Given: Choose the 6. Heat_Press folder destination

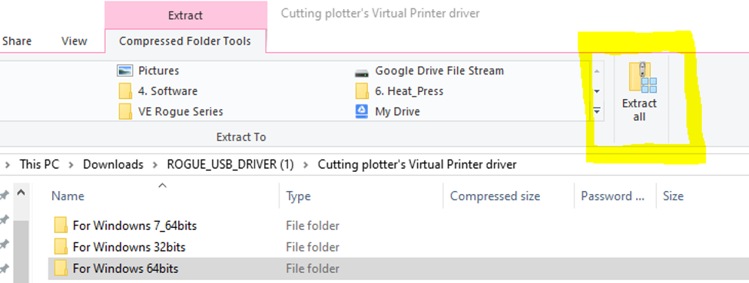Looking at the screenshot, I should pyautogui.click(x=399, y=91).
